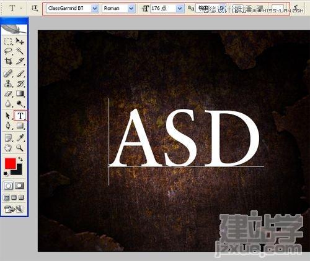Select the Gradient tool
Image resolution: width=310 pixels, height=261 pixels.
(20, 93)
